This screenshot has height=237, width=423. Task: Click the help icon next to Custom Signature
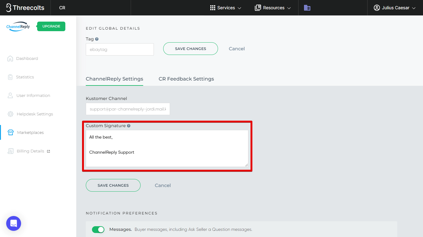(129, 126)
